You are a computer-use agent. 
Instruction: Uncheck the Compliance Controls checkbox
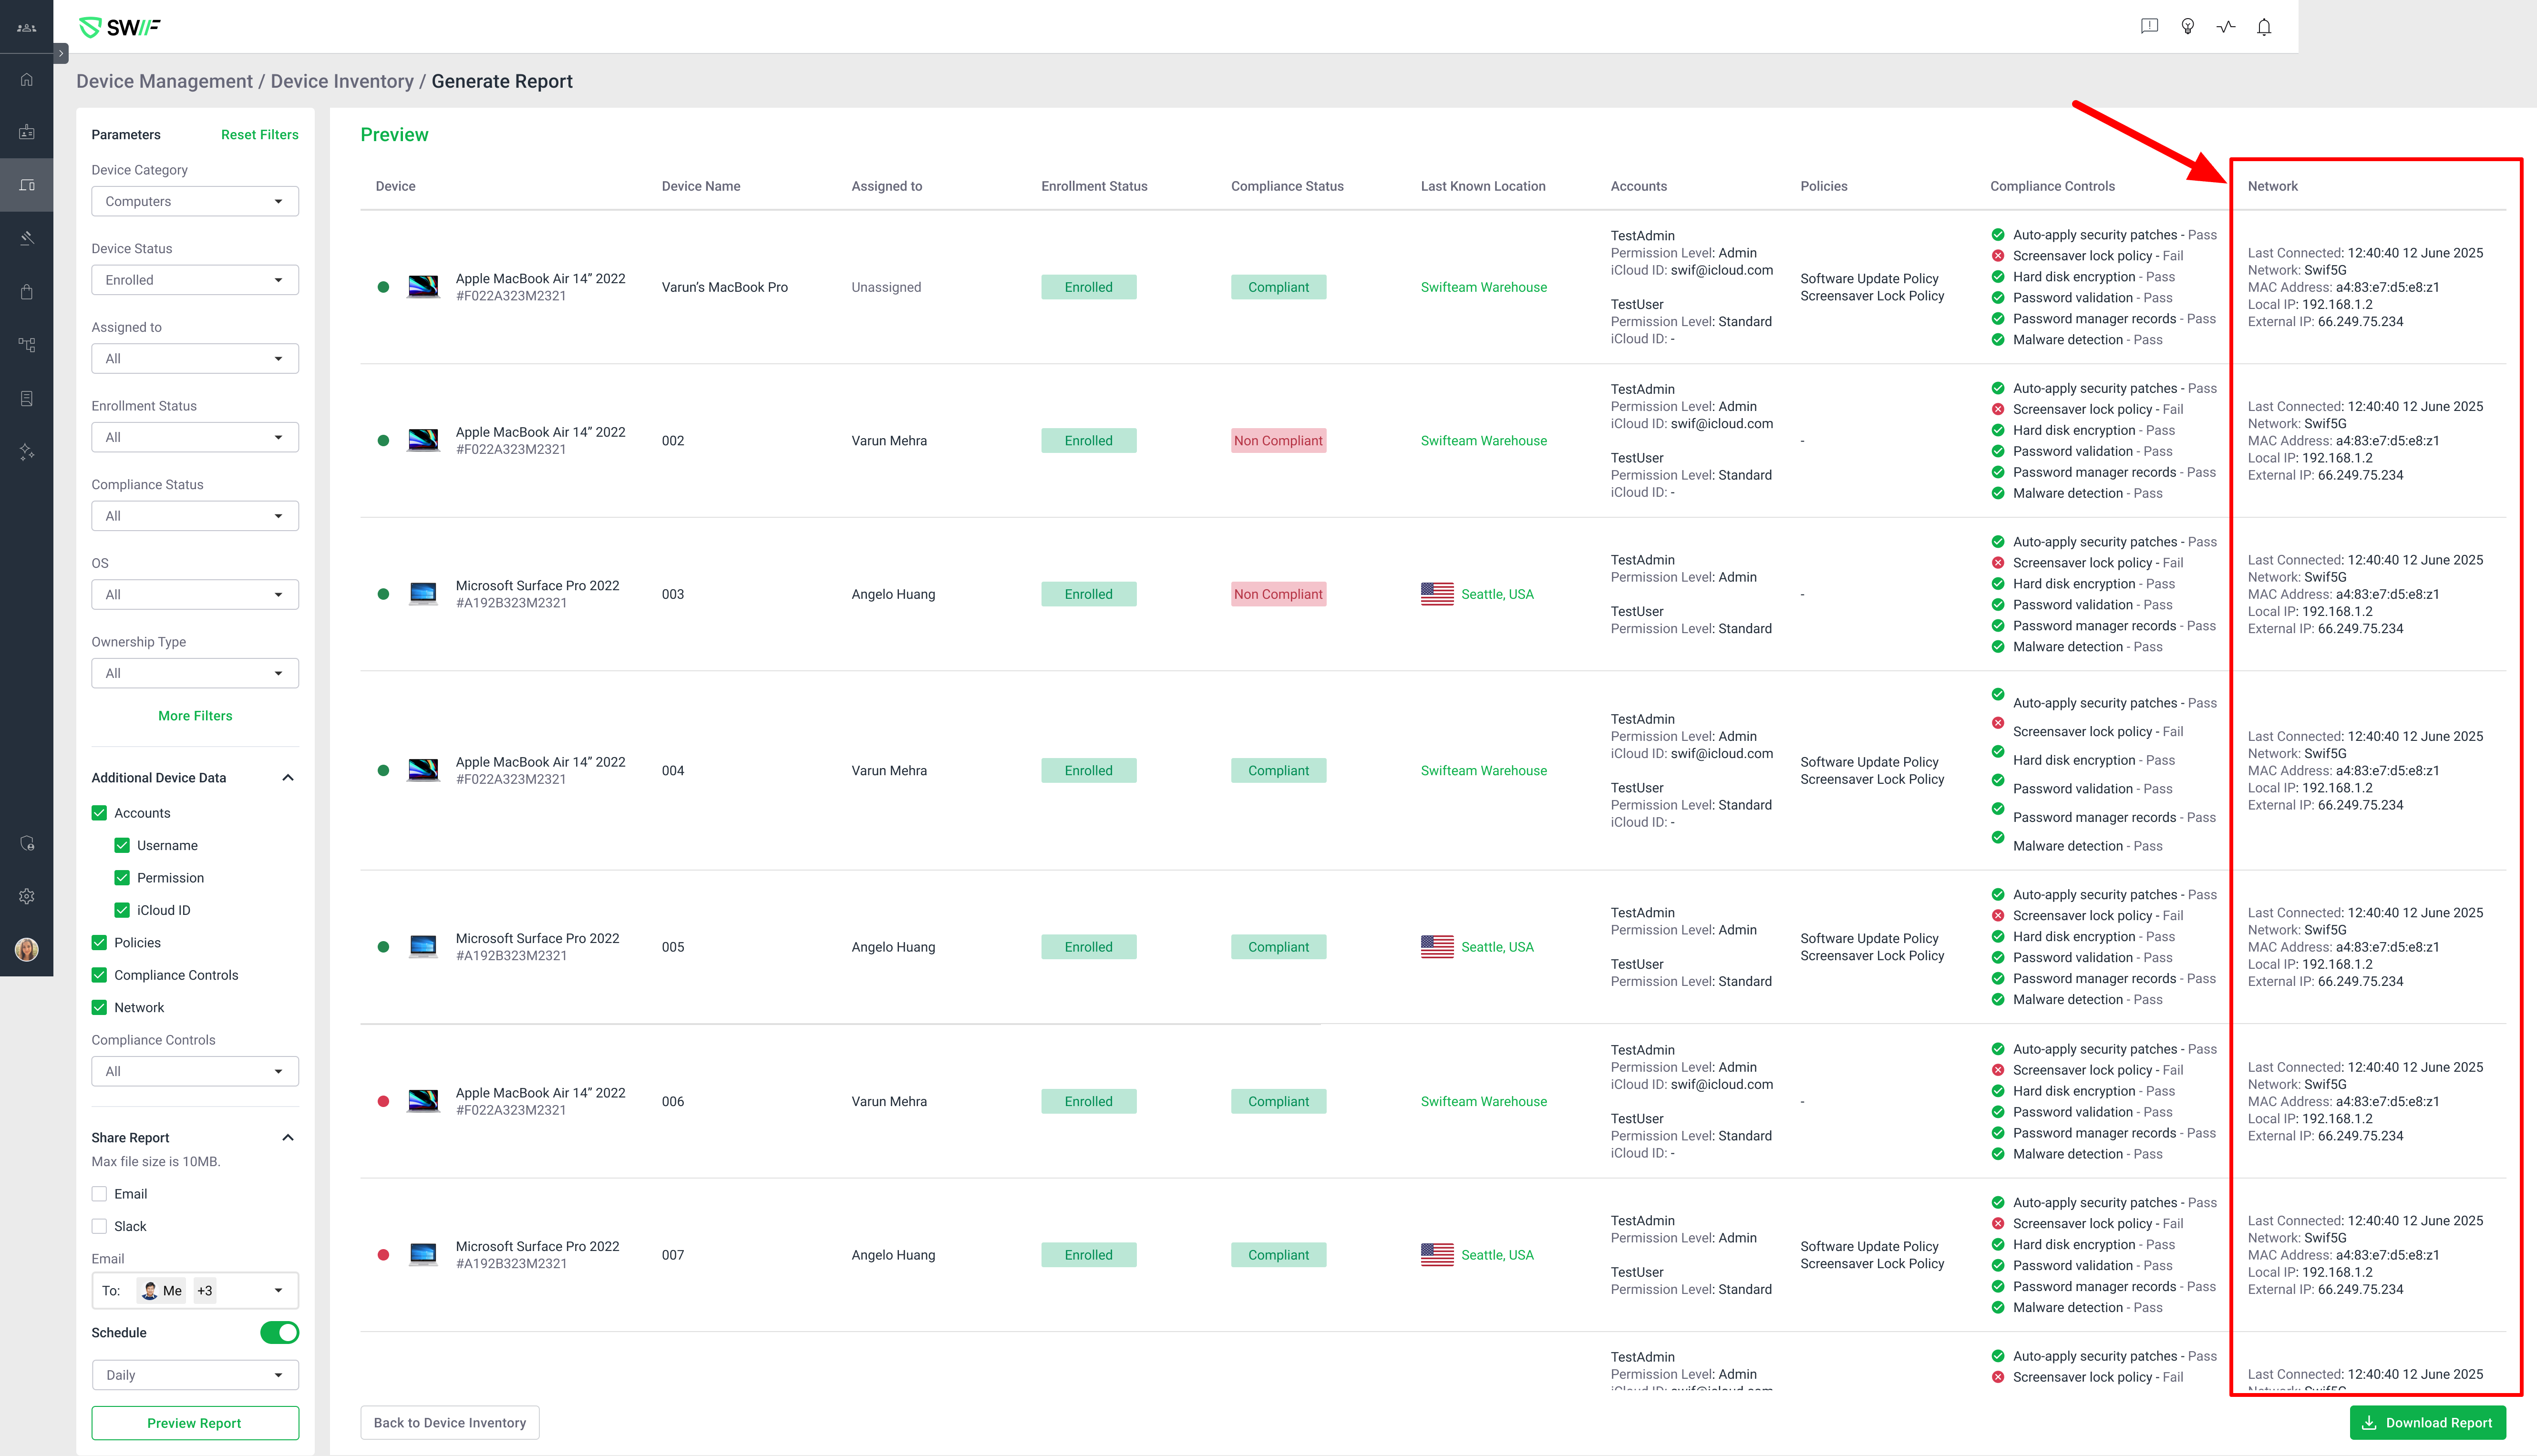[x=99, y=975]
